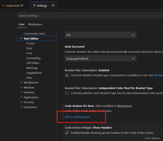
Task: Expand the Window section chevron
Action: pyautogui.click(x=21, y=87)
